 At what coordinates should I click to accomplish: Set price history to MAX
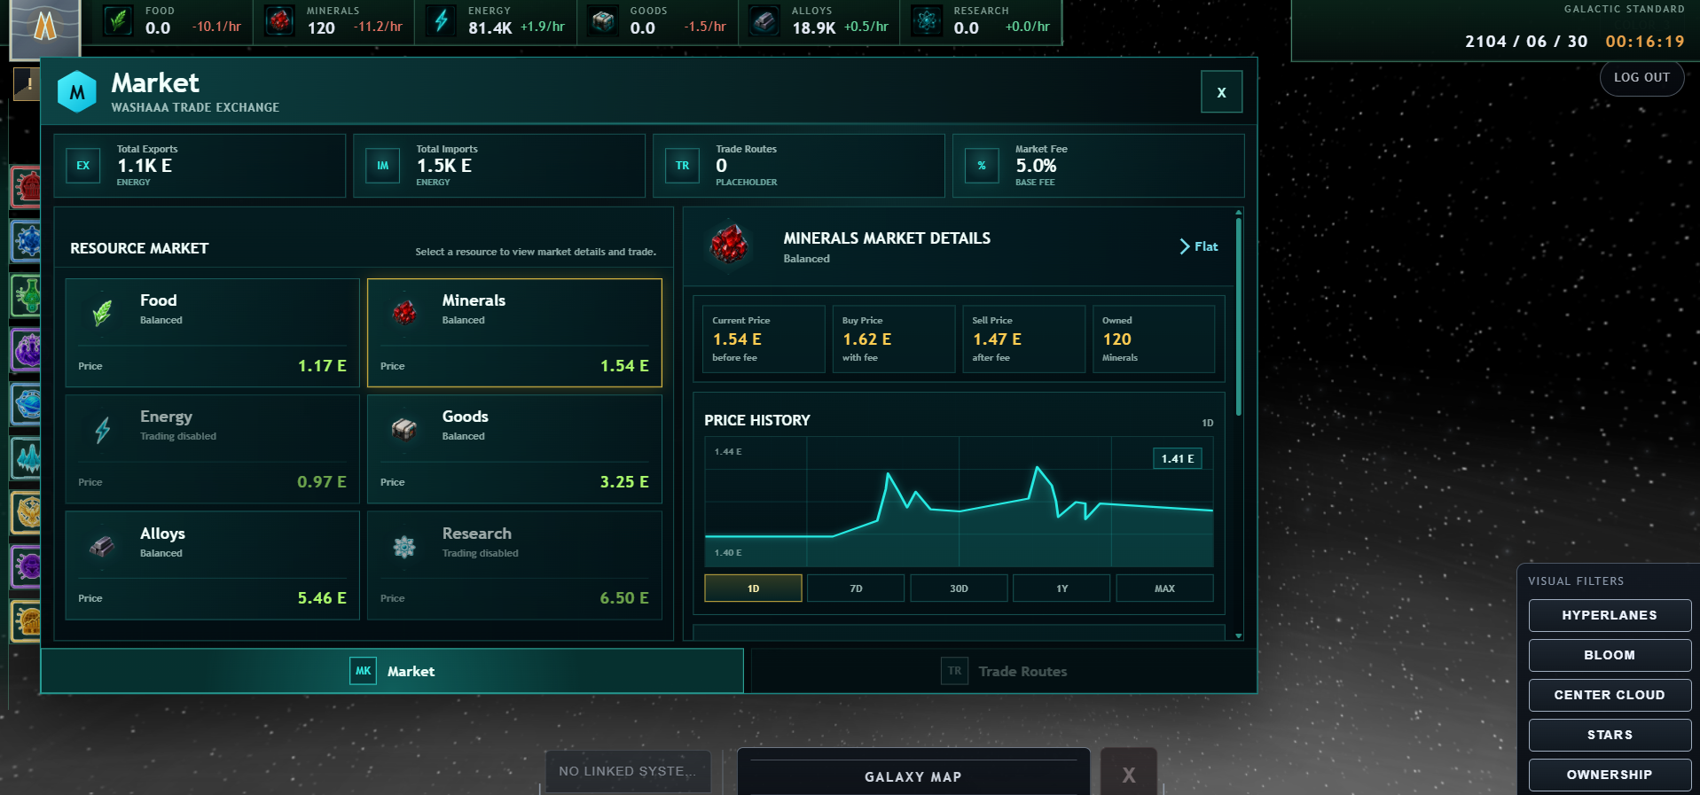pos(1164,588)
